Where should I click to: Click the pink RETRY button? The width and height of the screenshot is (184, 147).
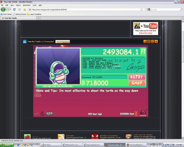click(x=137, y=77)
